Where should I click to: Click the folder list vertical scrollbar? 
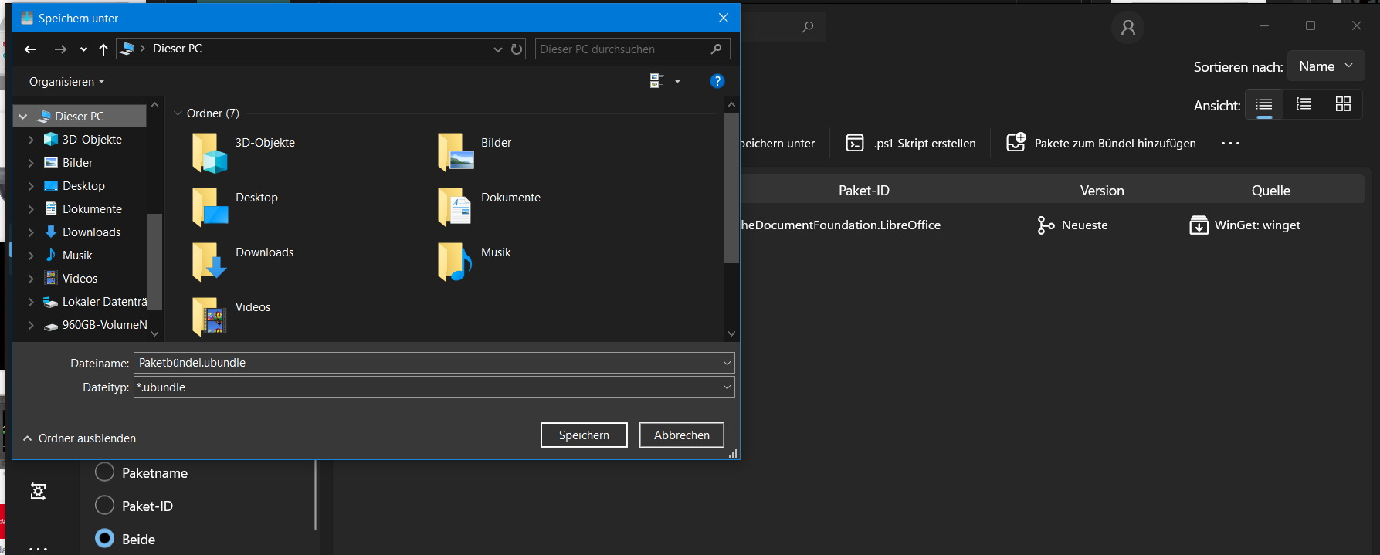(x=731, y=188)
